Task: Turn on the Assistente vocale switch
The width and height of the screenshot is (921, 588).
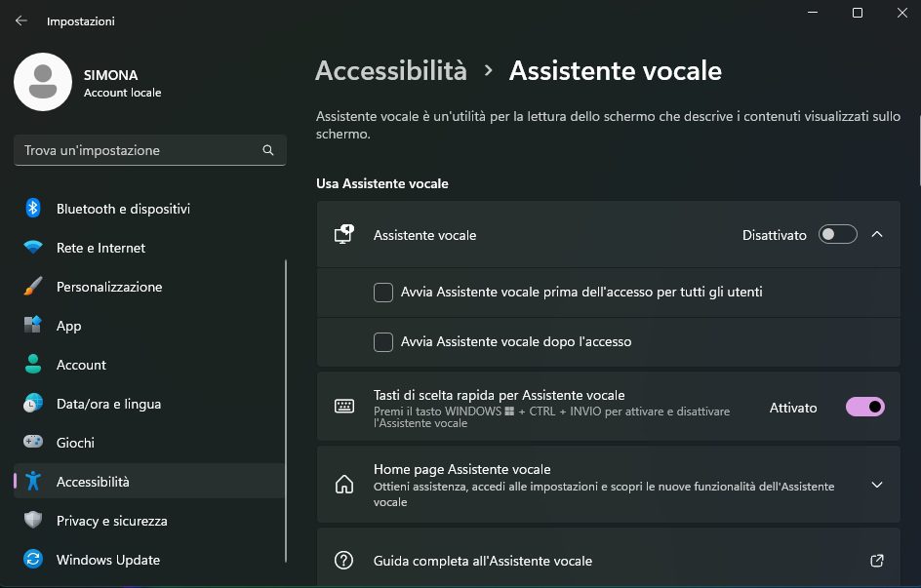Action: 838,235
